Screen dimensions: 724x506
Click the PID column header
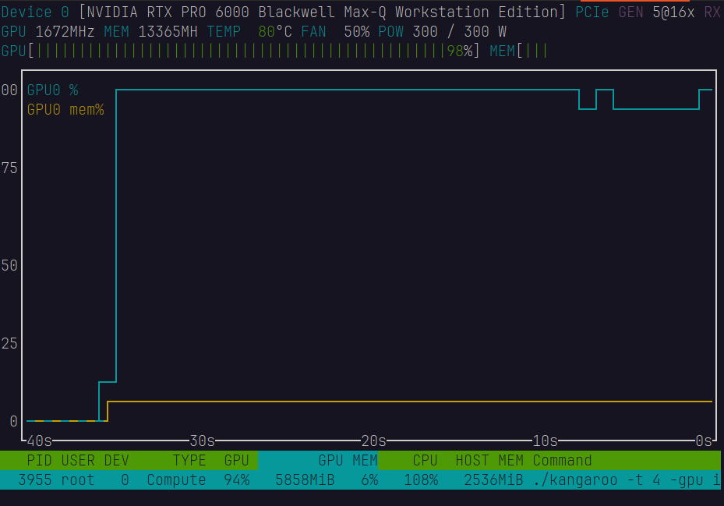click(x=39, y=460)
